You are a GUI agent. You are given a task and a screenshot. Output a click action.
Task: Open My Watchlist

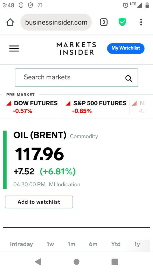(x=126, y=48)
